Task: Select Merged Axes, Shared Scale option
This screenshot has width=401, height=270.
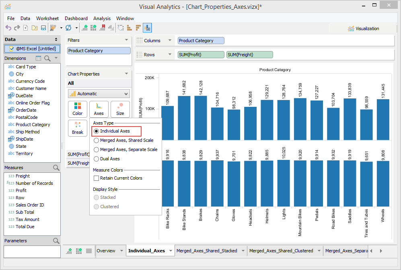Action: tap(96, 140)
